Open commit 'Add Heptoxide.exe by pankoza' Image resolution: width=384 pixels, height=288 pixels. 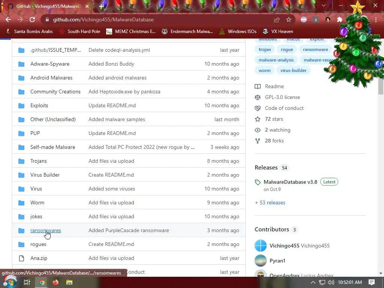[124, 91]
